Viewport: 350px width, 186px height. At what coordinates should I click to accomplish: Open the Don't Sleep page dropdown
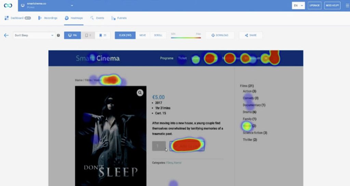coord(34,35)
